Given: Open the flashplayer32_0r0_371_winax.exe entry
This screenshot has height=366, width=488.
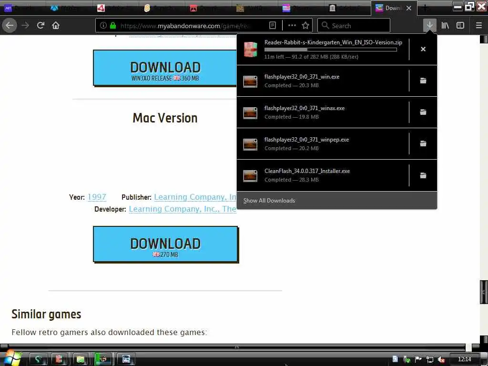Looking at the screenshot, I should coord(323,112).
